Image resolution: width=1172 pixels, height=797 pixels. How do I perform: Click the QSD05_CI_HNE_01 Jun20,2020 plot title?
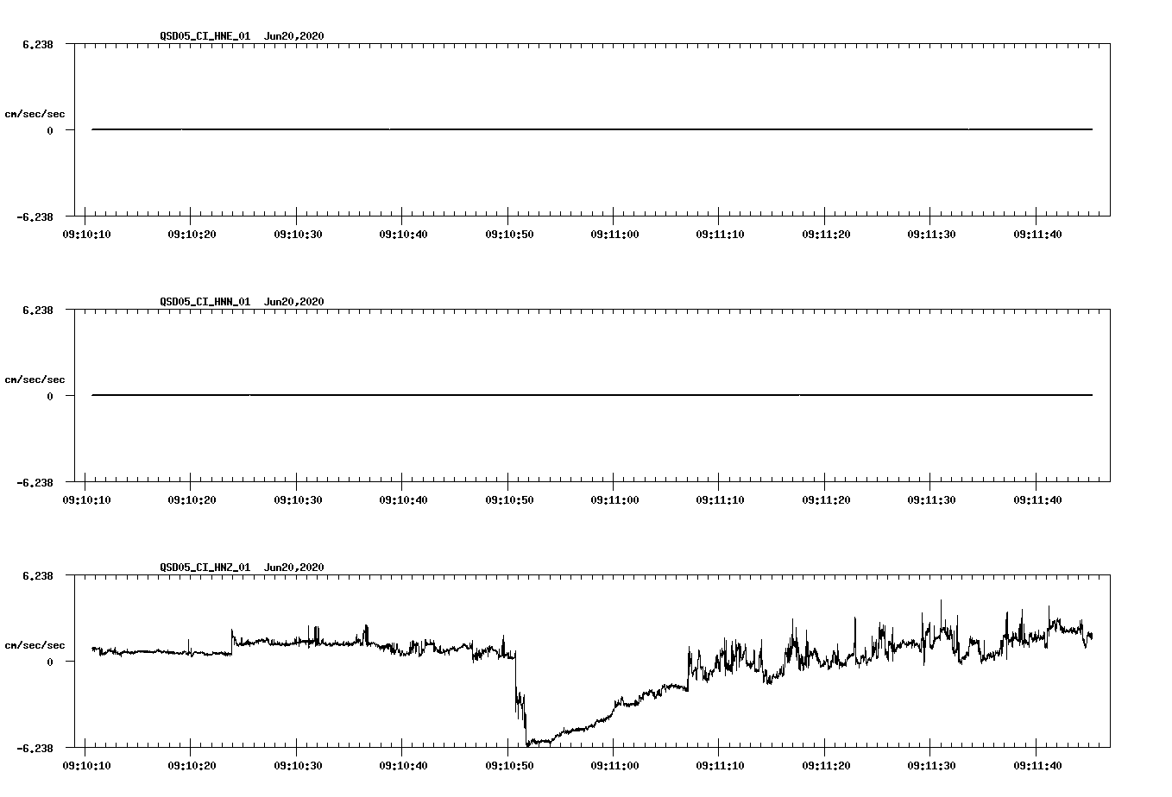[x=242, y=36]
